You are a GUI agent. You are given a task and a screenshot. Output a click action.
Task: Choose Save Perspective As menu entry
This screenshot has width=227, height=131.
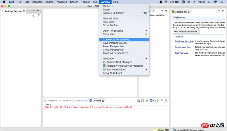click(x=124, y=43)
